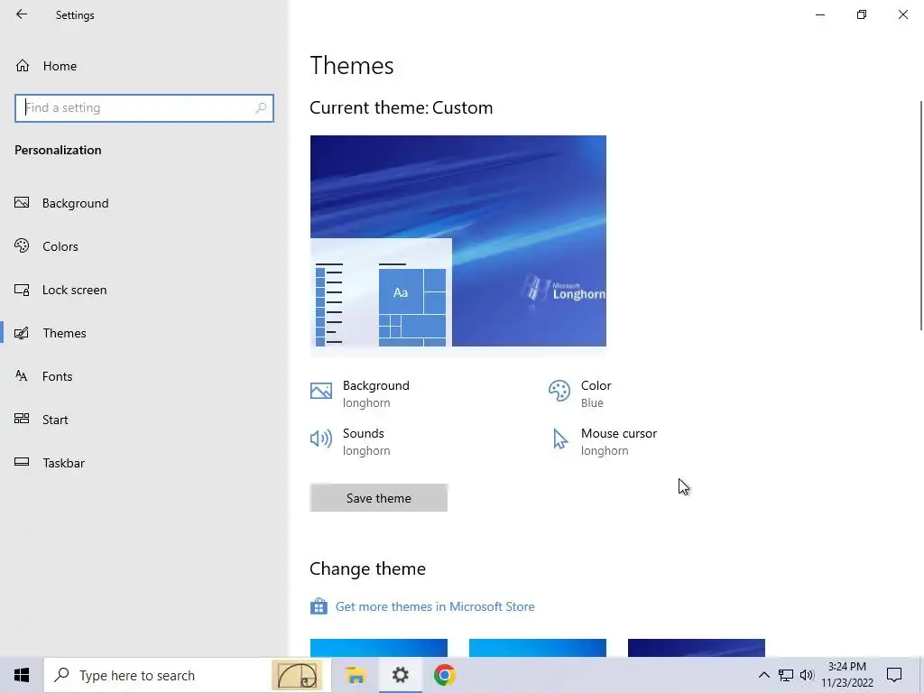Click the vertical scrollbar of the Themes page
The width and height of the screenshot is (924, 693).
pos(920,215)
